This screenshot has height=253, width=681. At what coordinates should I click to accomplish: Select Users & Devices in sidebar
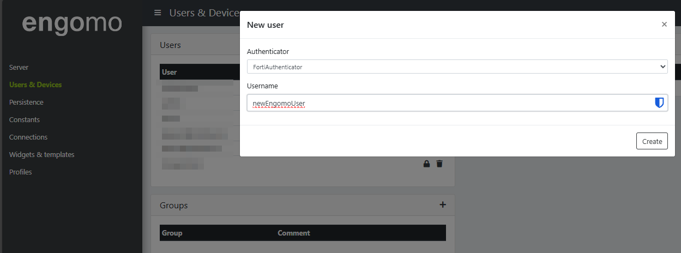(x=35, y=85)
